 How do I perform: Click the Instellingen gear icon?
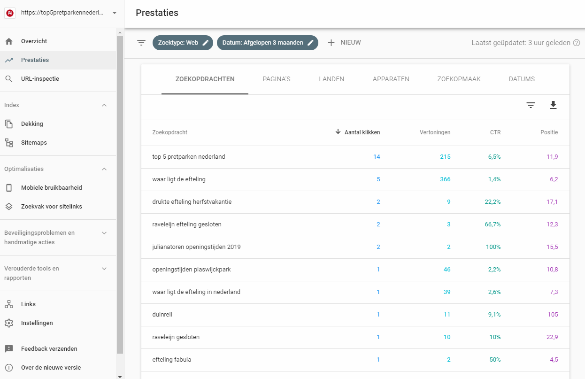coord(9,323)
